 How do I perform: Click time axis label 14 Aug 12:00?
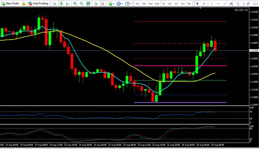56,145
